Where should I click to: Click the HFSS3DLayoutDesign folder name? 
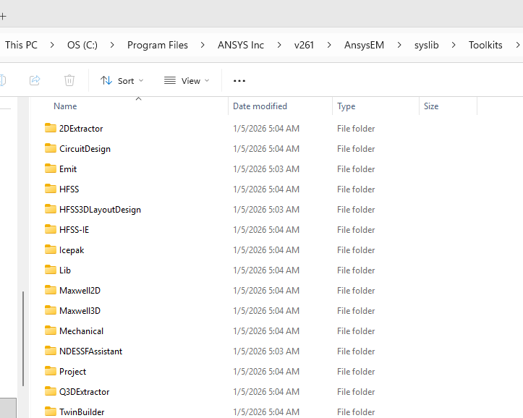100,210
